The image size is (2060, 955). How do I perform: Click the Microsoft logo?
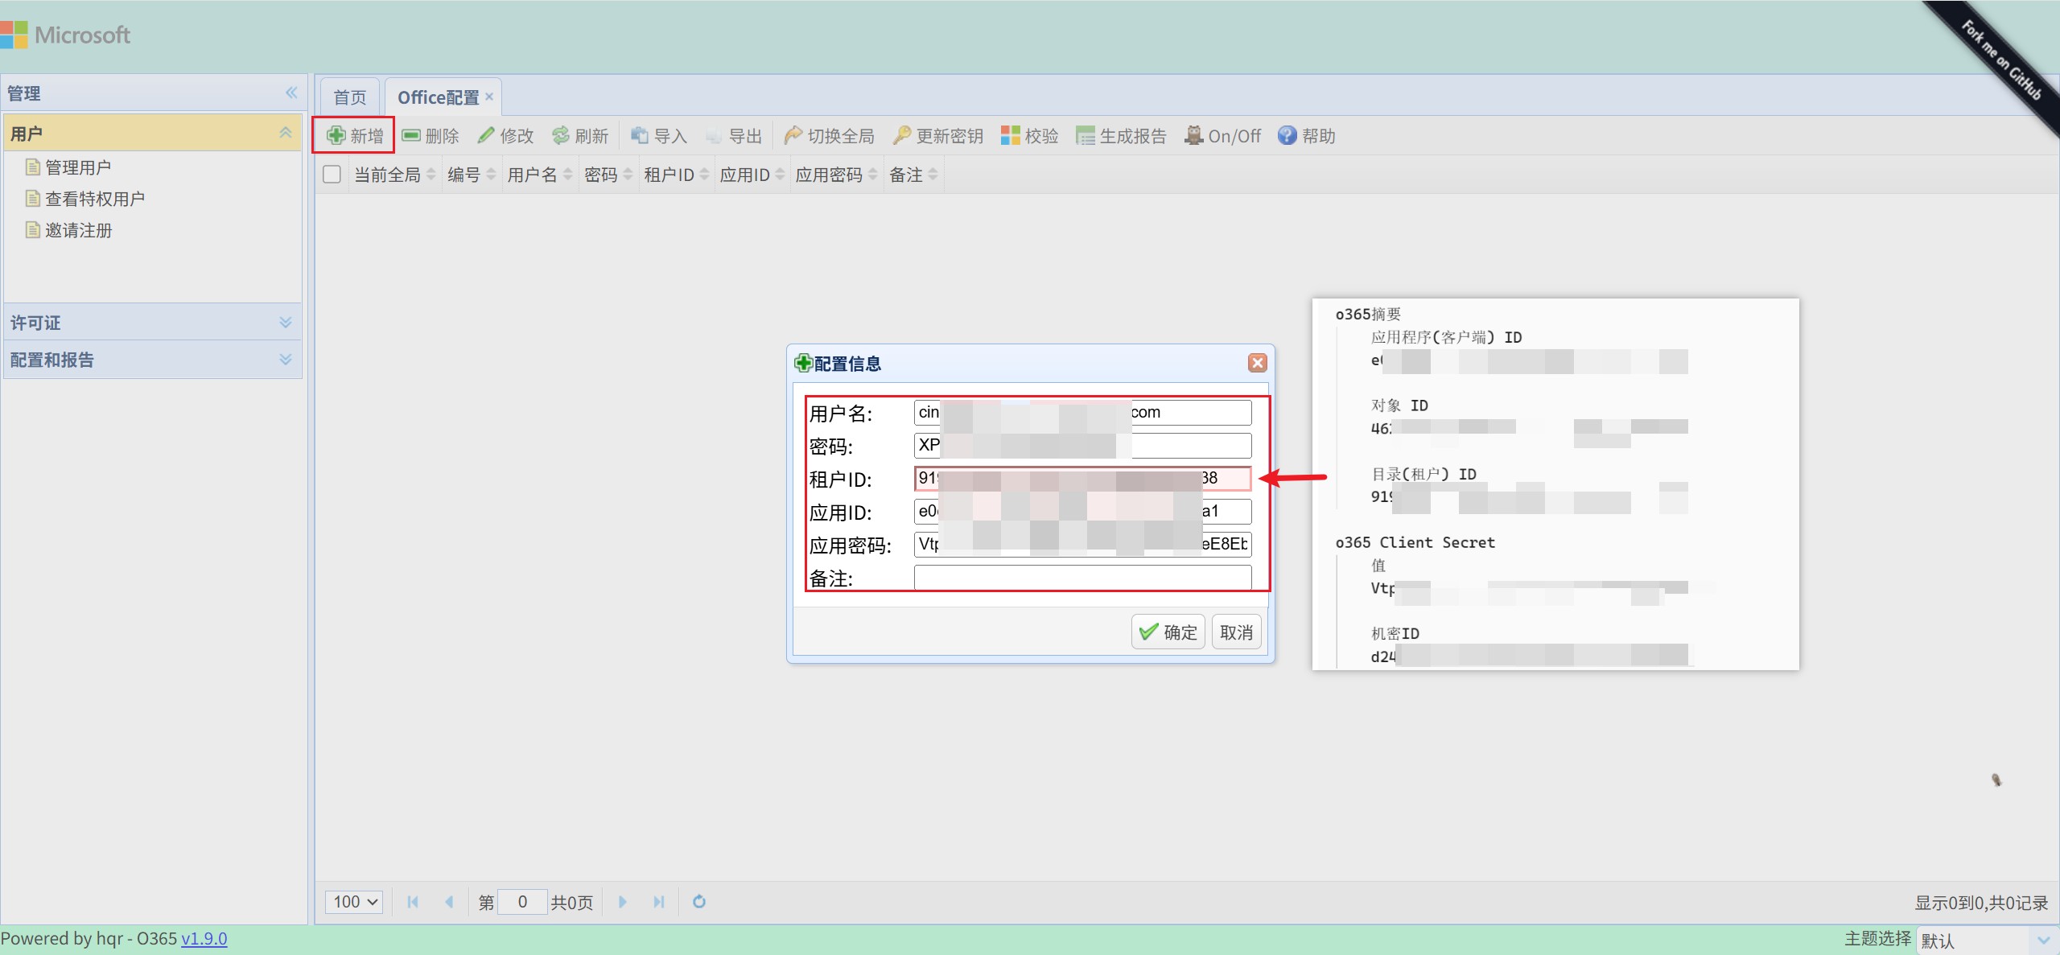(65, 35)
